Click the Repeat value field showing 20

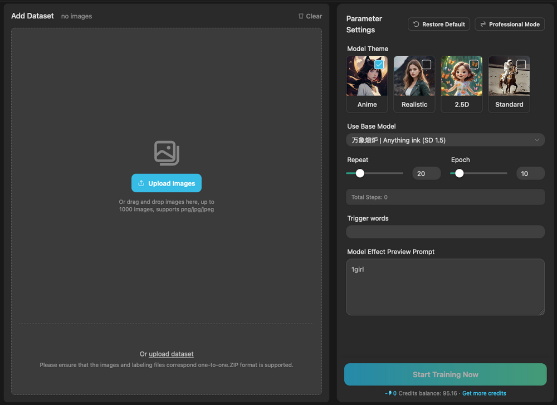coord(426,174)
